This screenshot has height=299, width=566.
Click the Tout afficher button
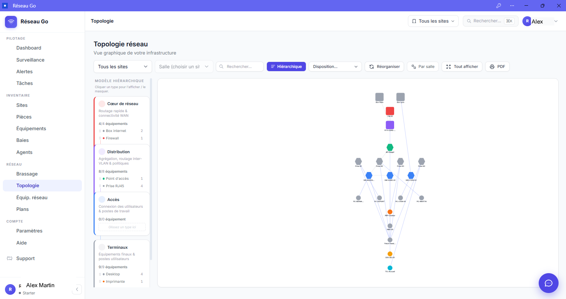click(x=462, y=67)
